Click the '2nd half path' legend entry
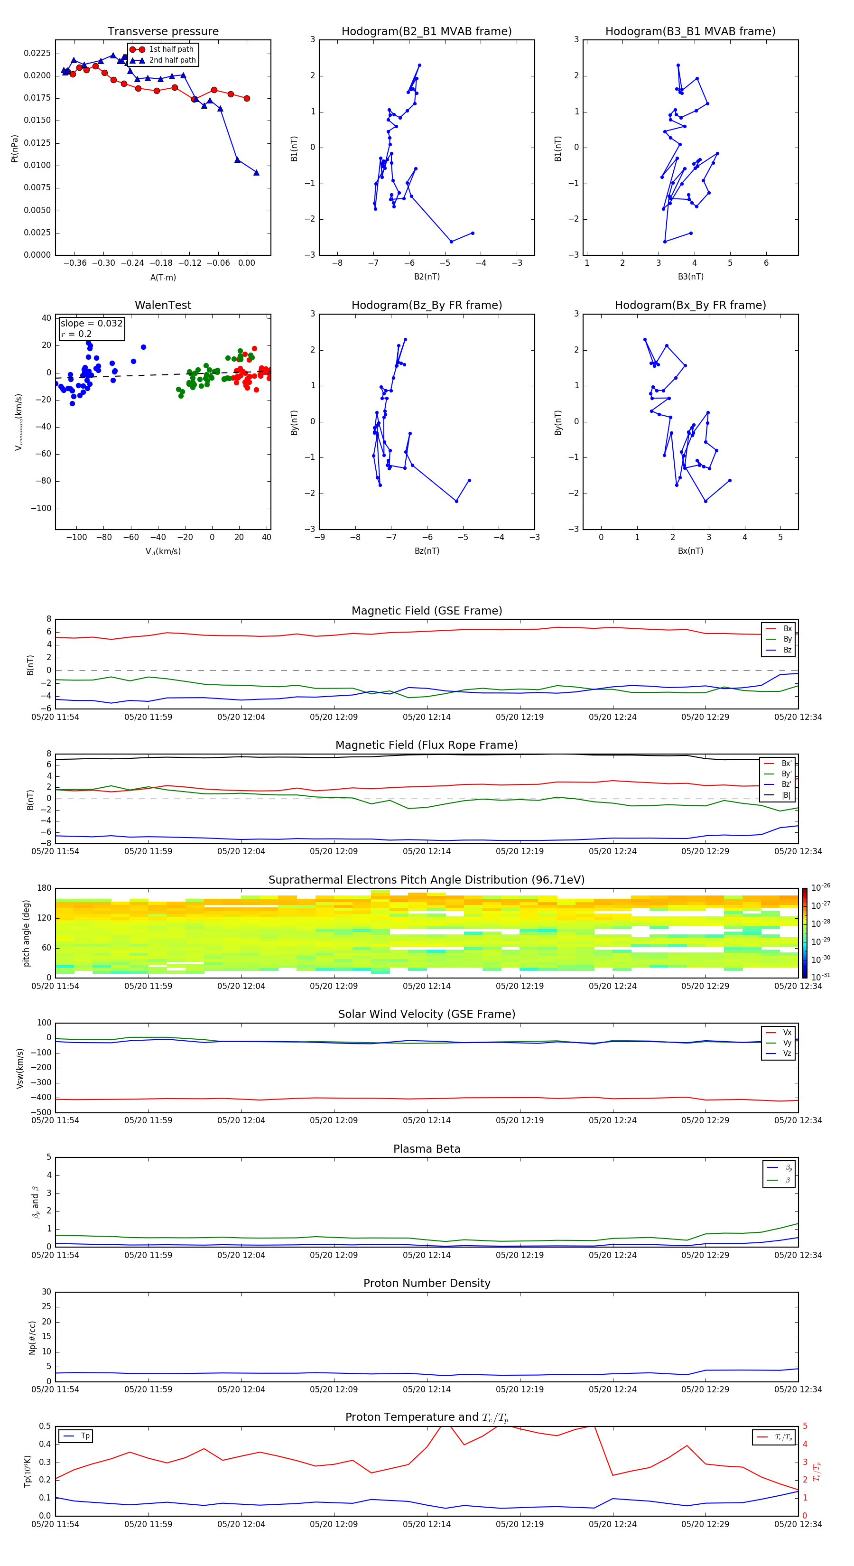 (162, 60)
